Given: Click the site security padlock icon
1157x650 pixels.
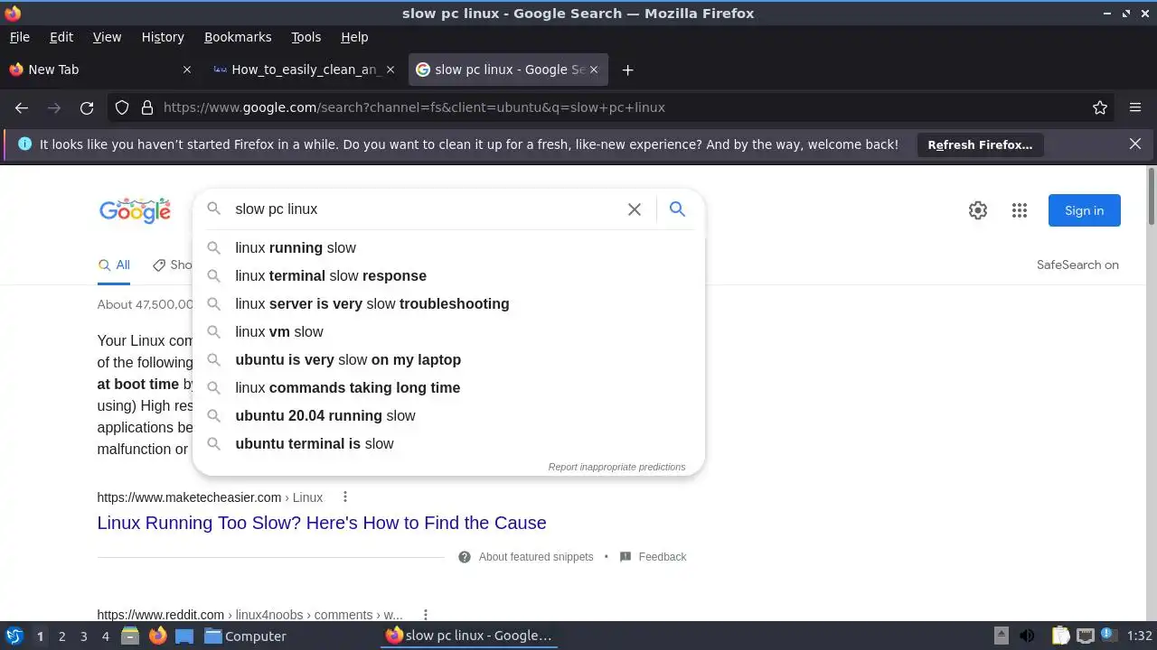Looking at the screenshot, I should click(x=147, y=107).
